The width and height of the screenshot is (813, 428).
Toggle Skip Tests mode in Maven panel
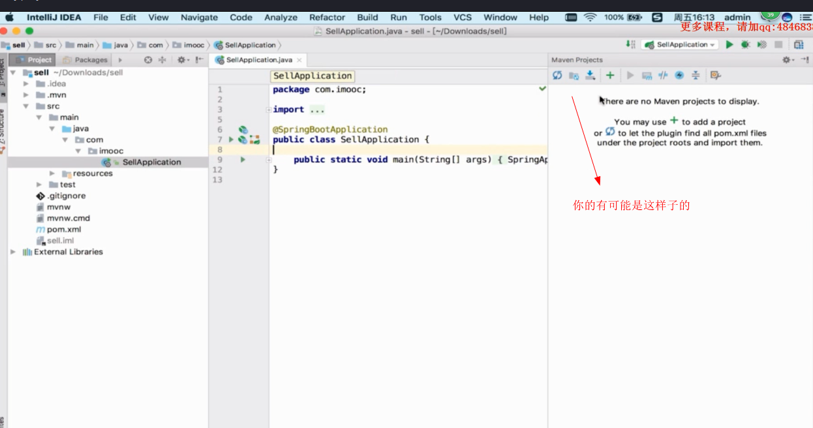[x=679, y=76]
